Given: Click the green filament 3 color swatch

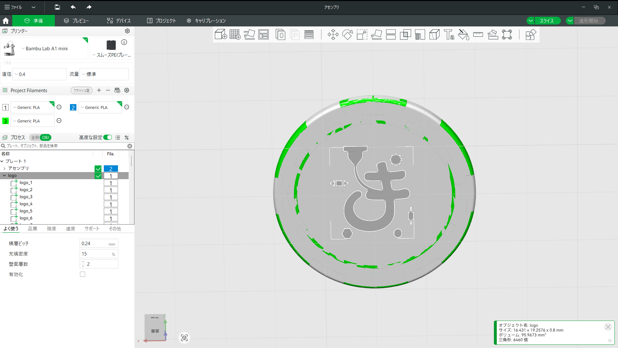Looking at the screenshot, I should [x=5, y=121].
